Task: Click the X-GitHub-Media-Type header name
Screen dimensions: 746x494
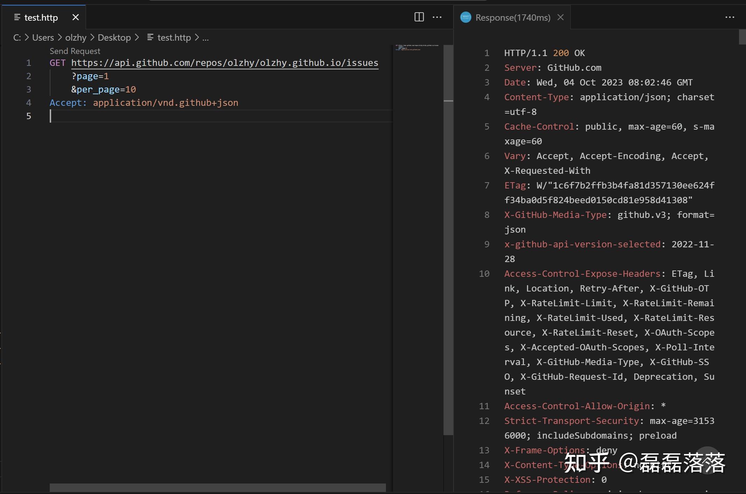Action: point(555,215)
